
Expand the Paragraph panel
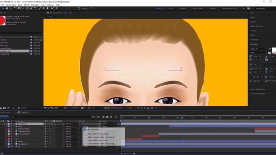click(254, 40)
